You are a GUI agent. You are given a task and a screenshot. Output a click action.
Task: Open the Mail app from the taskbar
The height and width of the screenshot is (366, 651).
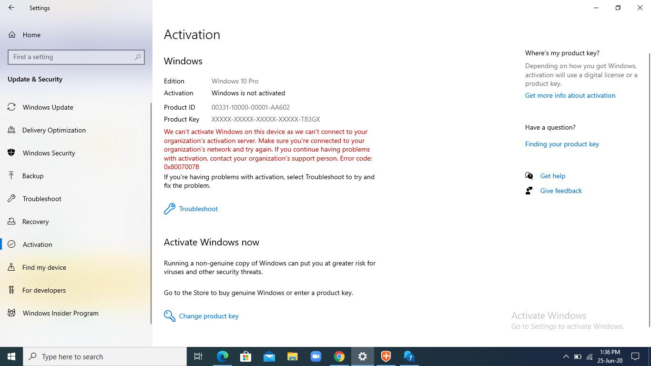(x=269, y=356)
